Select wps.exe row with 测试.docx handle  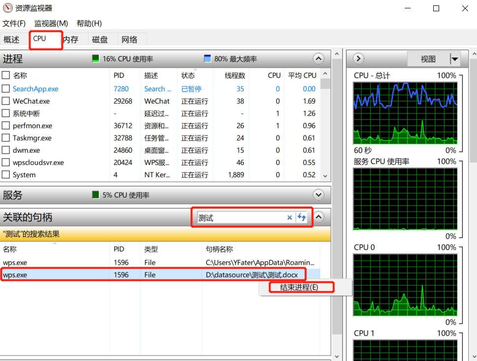[160, 275]
